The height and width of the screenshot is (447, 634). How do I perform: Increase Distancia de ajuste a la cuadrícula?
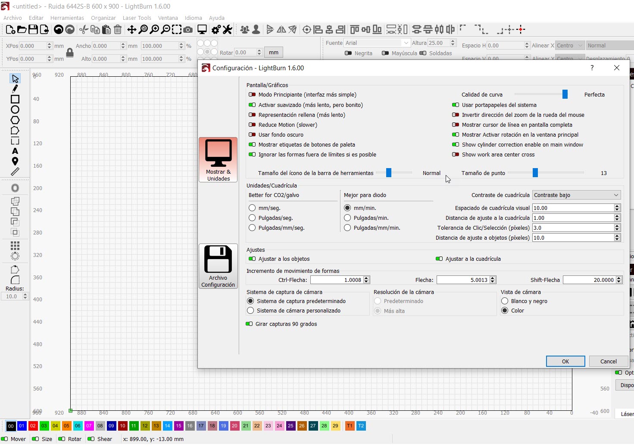coord(617,216)
